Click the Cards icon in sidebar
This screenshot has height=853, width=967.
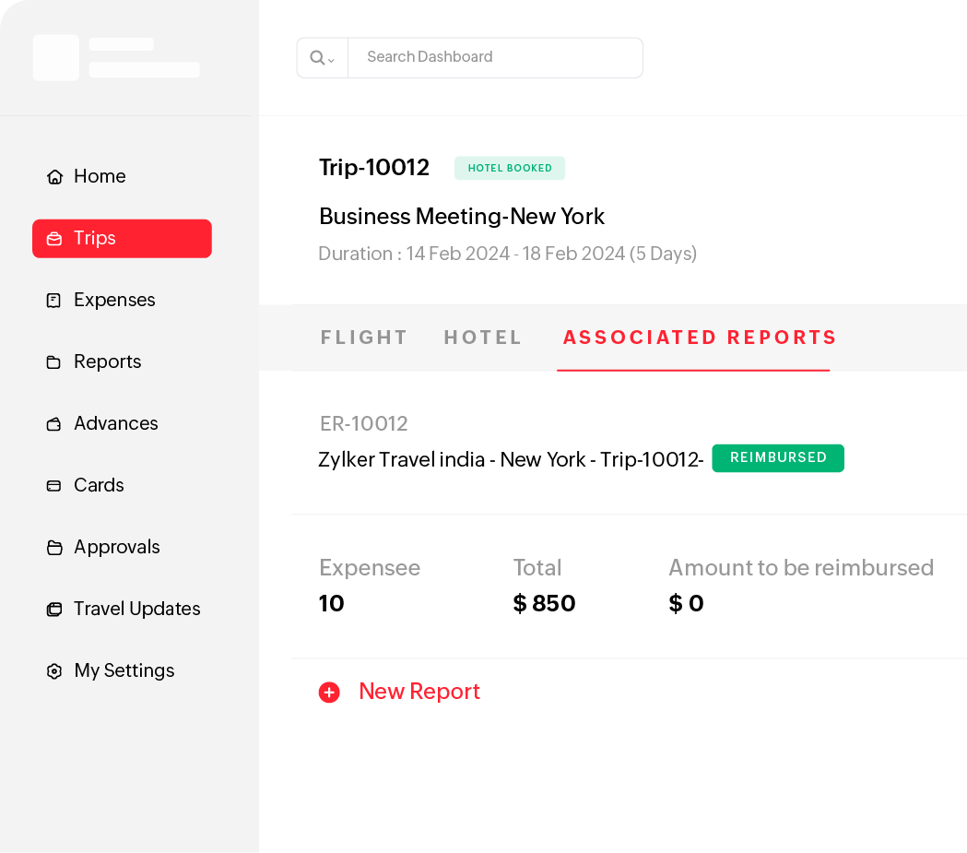tap(54, 486)
